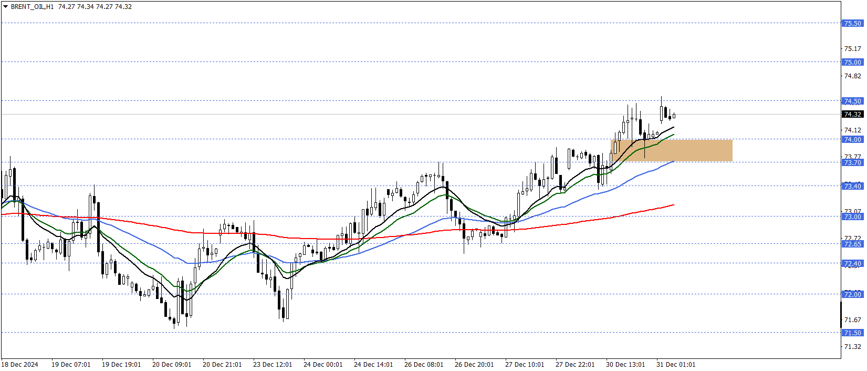
Task: Click the 26 Dec 08:01 time label
Action: click(x=424, y=364)
